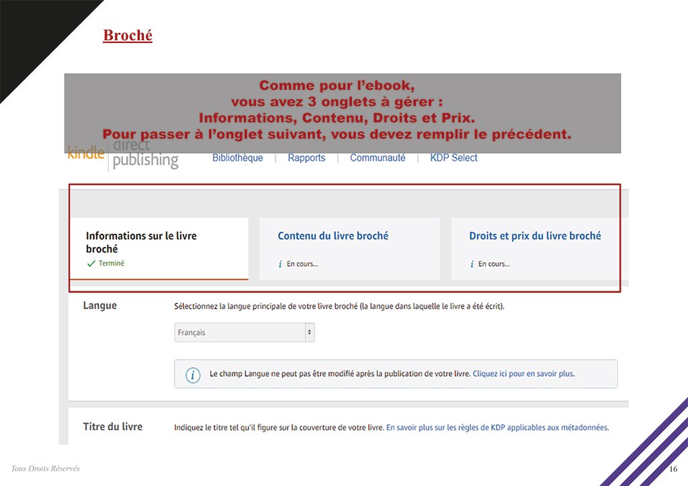
Task: Click the Tous Droits Réservés footer text
Action: coord(45,469)
